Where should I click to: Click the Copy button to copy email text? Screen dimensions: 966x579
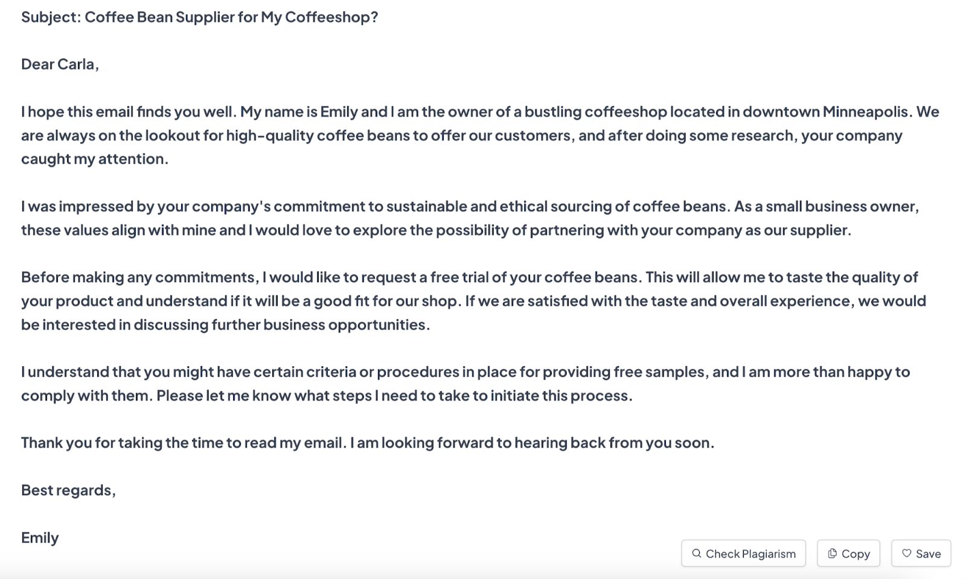tap(848, 553)
